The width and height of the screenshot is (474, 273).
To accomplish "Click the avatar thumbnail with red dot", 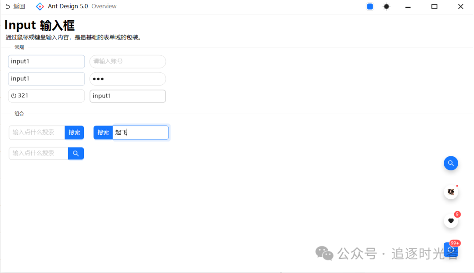I will [451, 192].
